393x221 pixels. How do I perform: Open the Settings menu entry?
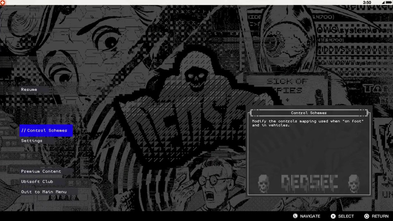click(x=32, y=141)
